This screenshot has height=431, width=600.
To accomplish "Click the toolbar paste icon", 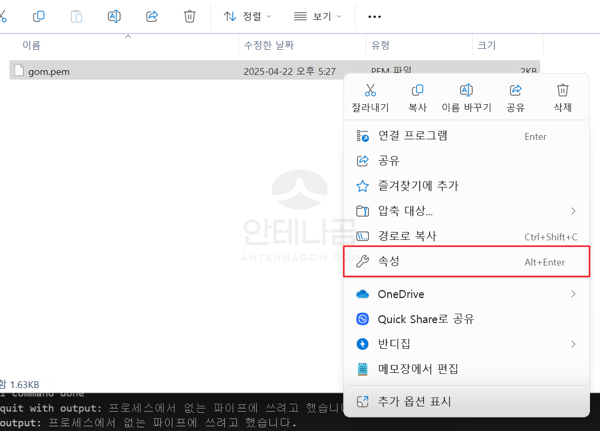I will pos(77,16).
